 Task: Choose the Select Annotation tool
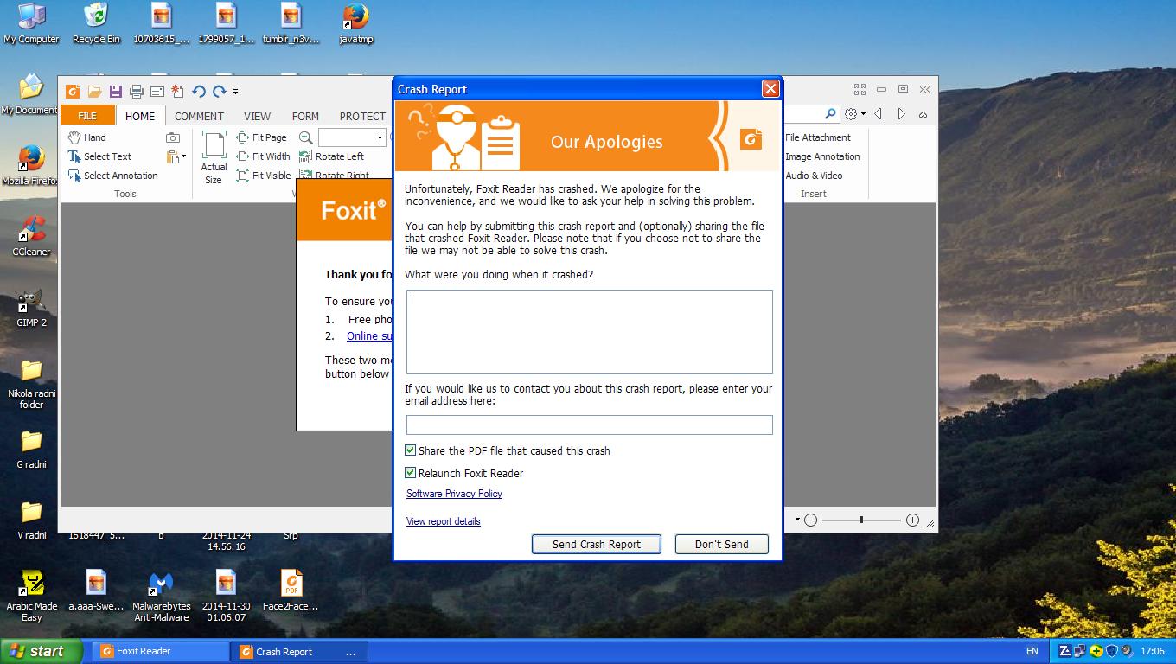pos(112,176)
